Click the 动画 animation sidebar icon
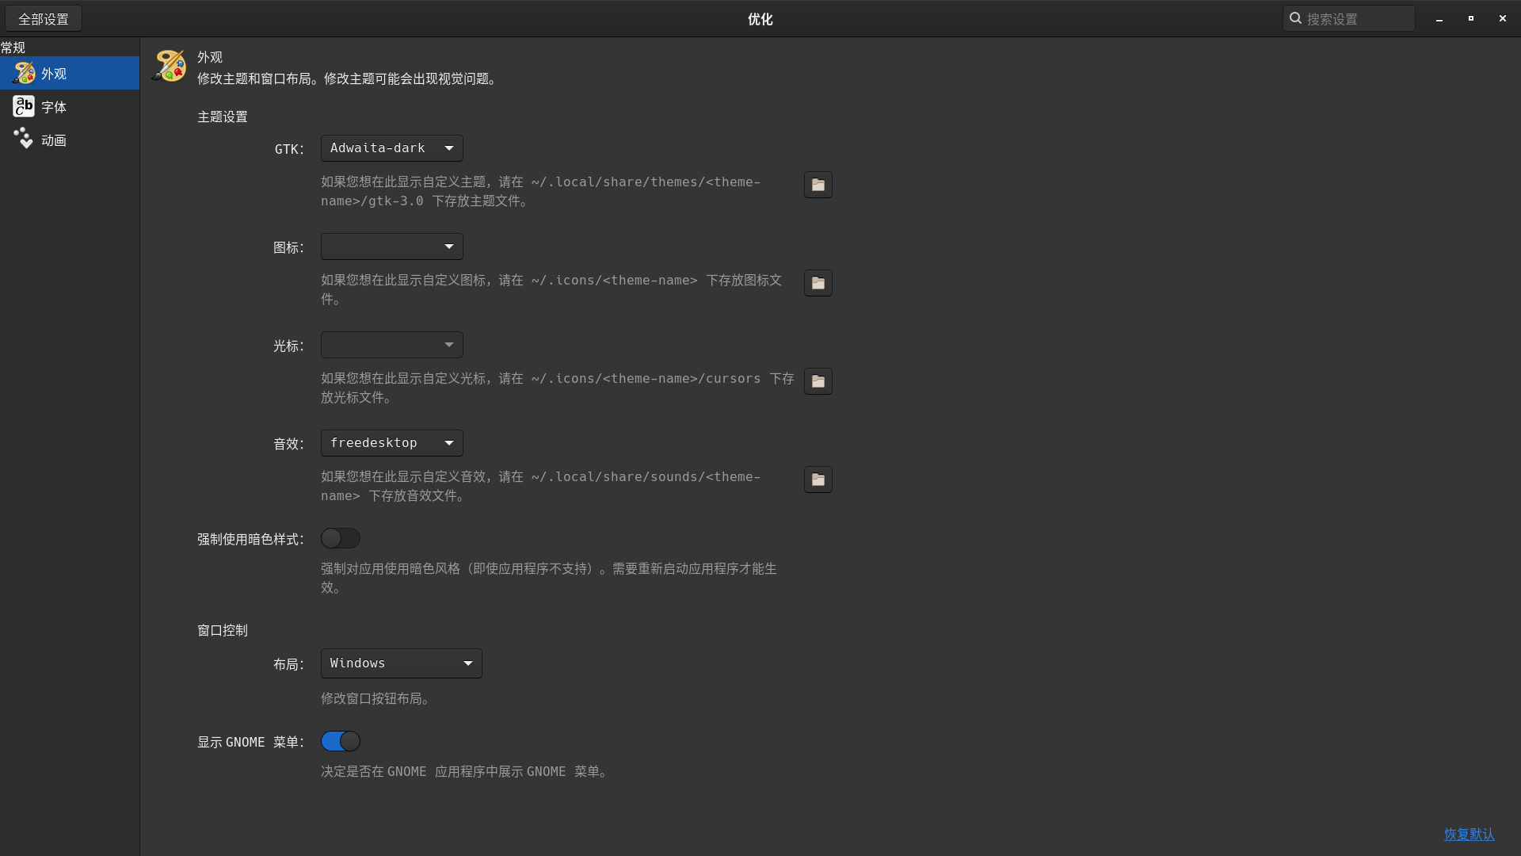The height and width of the screenshot is (856, 1521). tap(24, 139)
